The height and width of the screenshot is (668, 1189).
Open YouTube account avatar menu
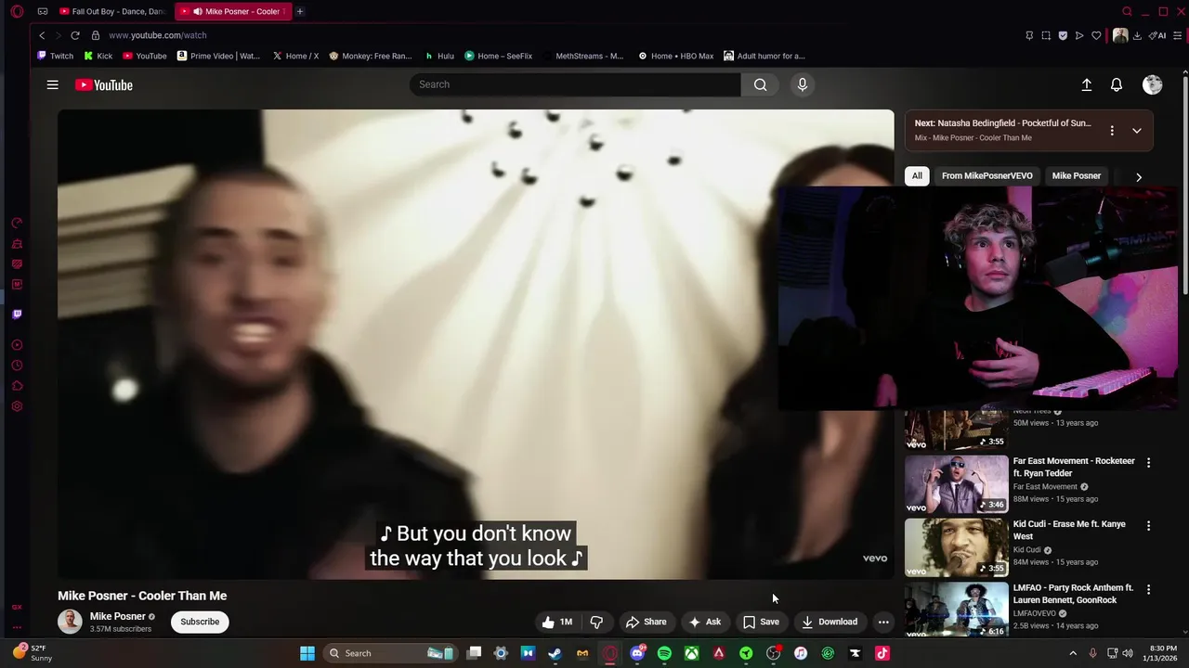coord(1153,84)
